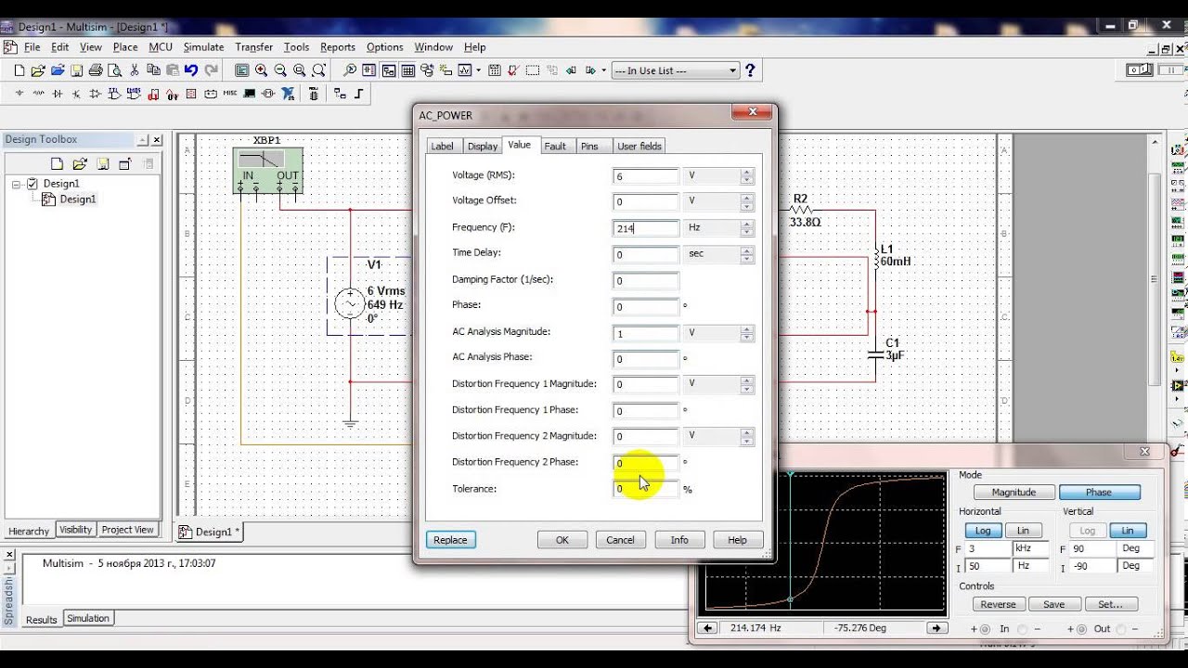Place a Transistor component from toolbar
This screenshot has width=1188, height=668.
pyautogui.click(x=76, y=94)
